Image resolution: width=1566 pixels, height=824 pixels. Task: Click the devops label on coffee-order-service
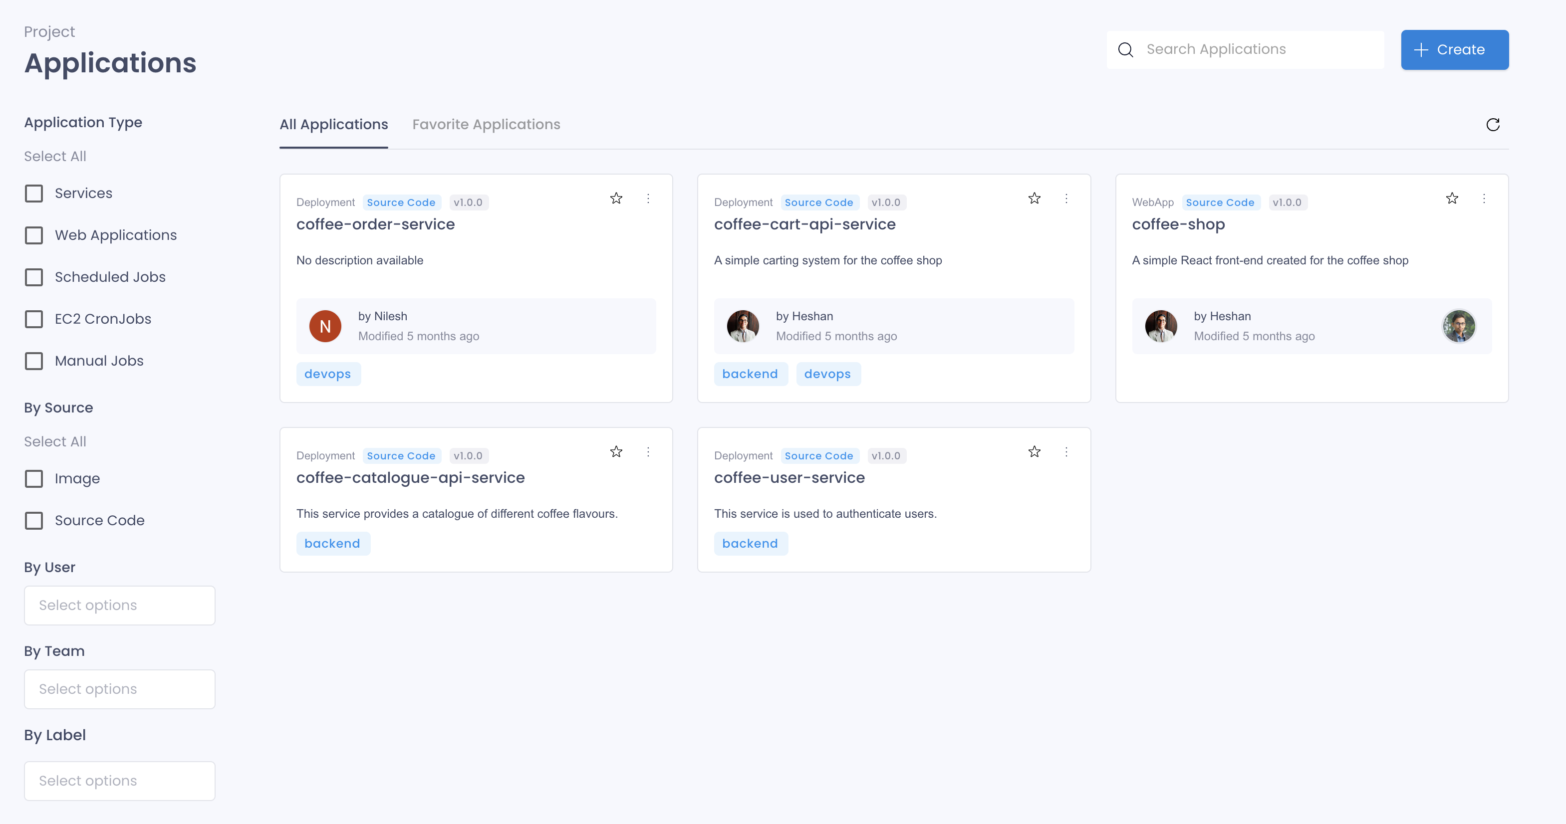tap(328, 374)
